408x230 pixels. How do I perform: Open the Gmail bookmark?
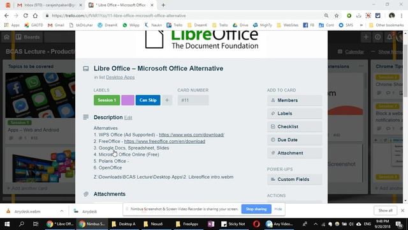click(56, 25)
